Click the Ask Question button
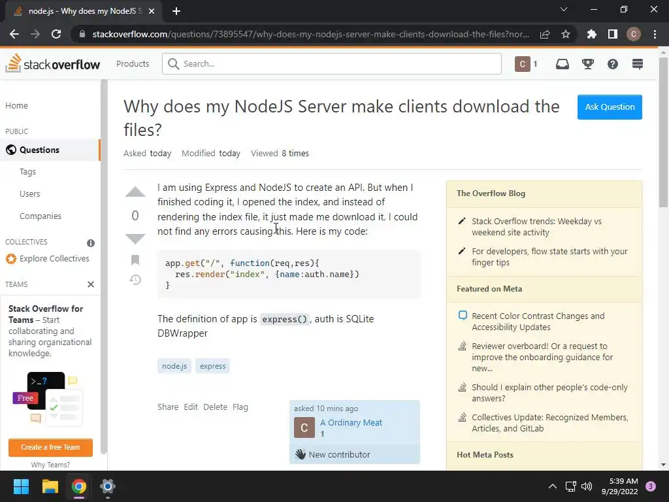Viewport: 669px width, 502px height. pos(610,107)
